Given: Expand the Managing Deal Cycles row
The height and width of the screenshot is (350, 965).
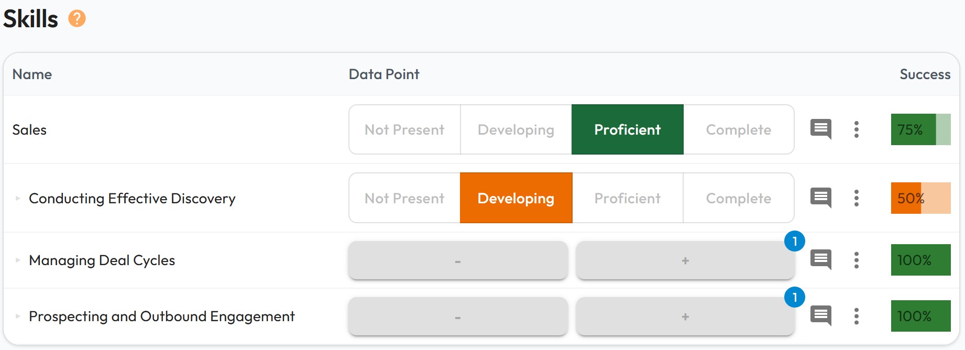Looking at the screenshot, I should [x=16, y=259].
